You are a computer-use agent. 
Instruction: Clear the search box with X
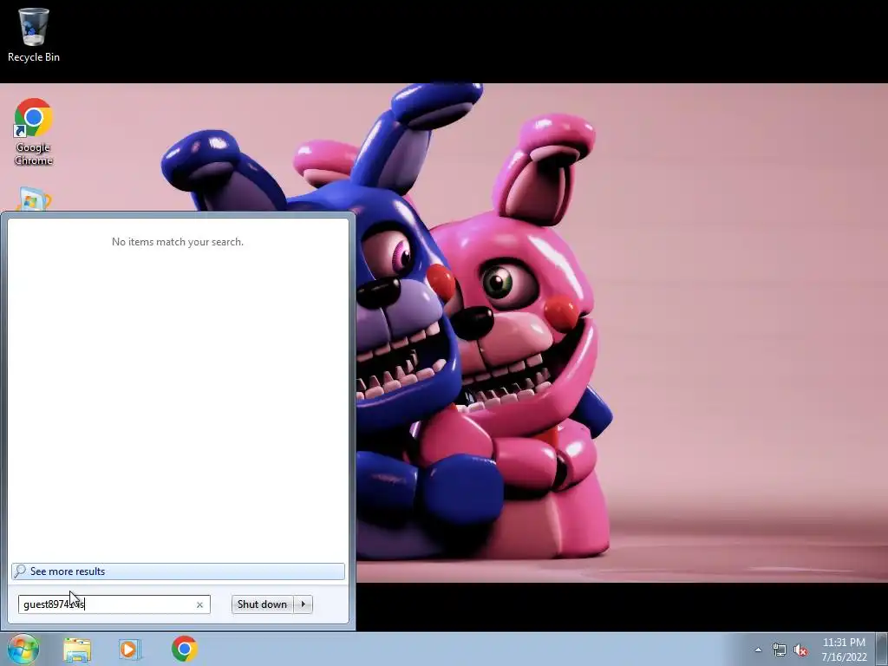point(199,604)
